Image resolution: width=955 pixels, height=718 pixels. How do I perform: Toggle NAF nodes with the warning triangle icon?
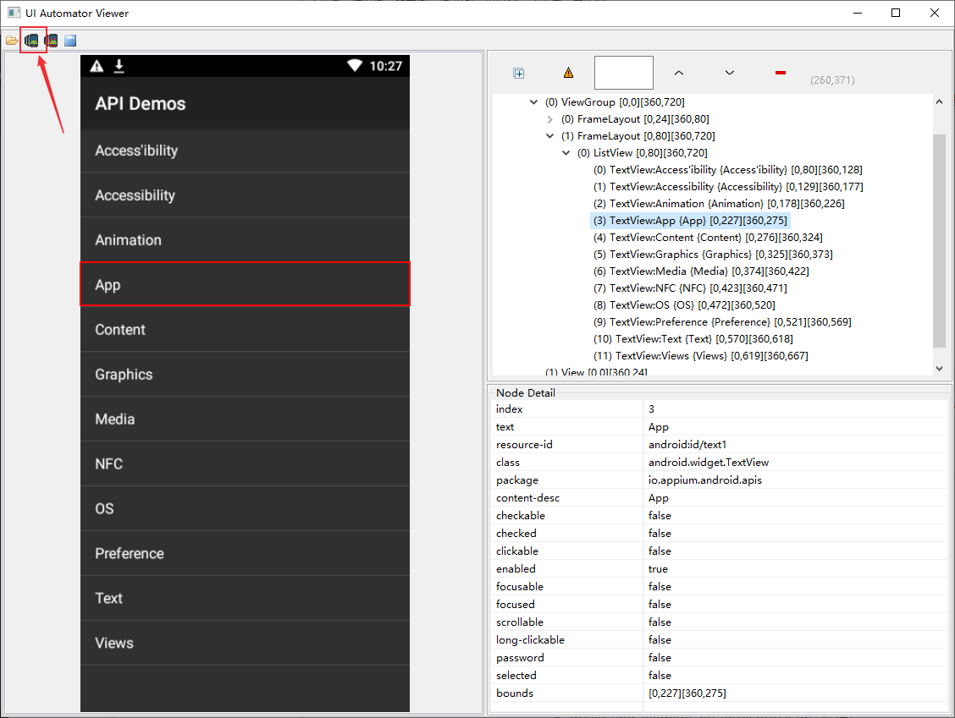568,73
